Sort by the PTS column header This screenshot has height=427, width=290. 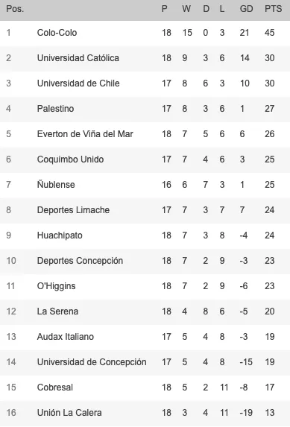pyautogui.click(x=273, y=9)
